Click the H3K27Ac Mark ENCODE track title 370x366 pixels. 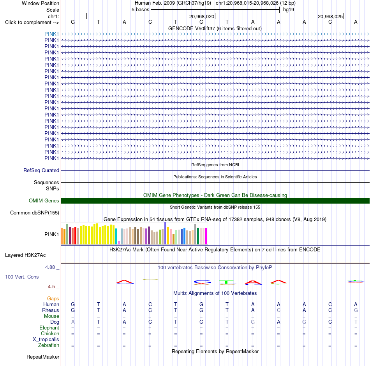pos(215,249)
